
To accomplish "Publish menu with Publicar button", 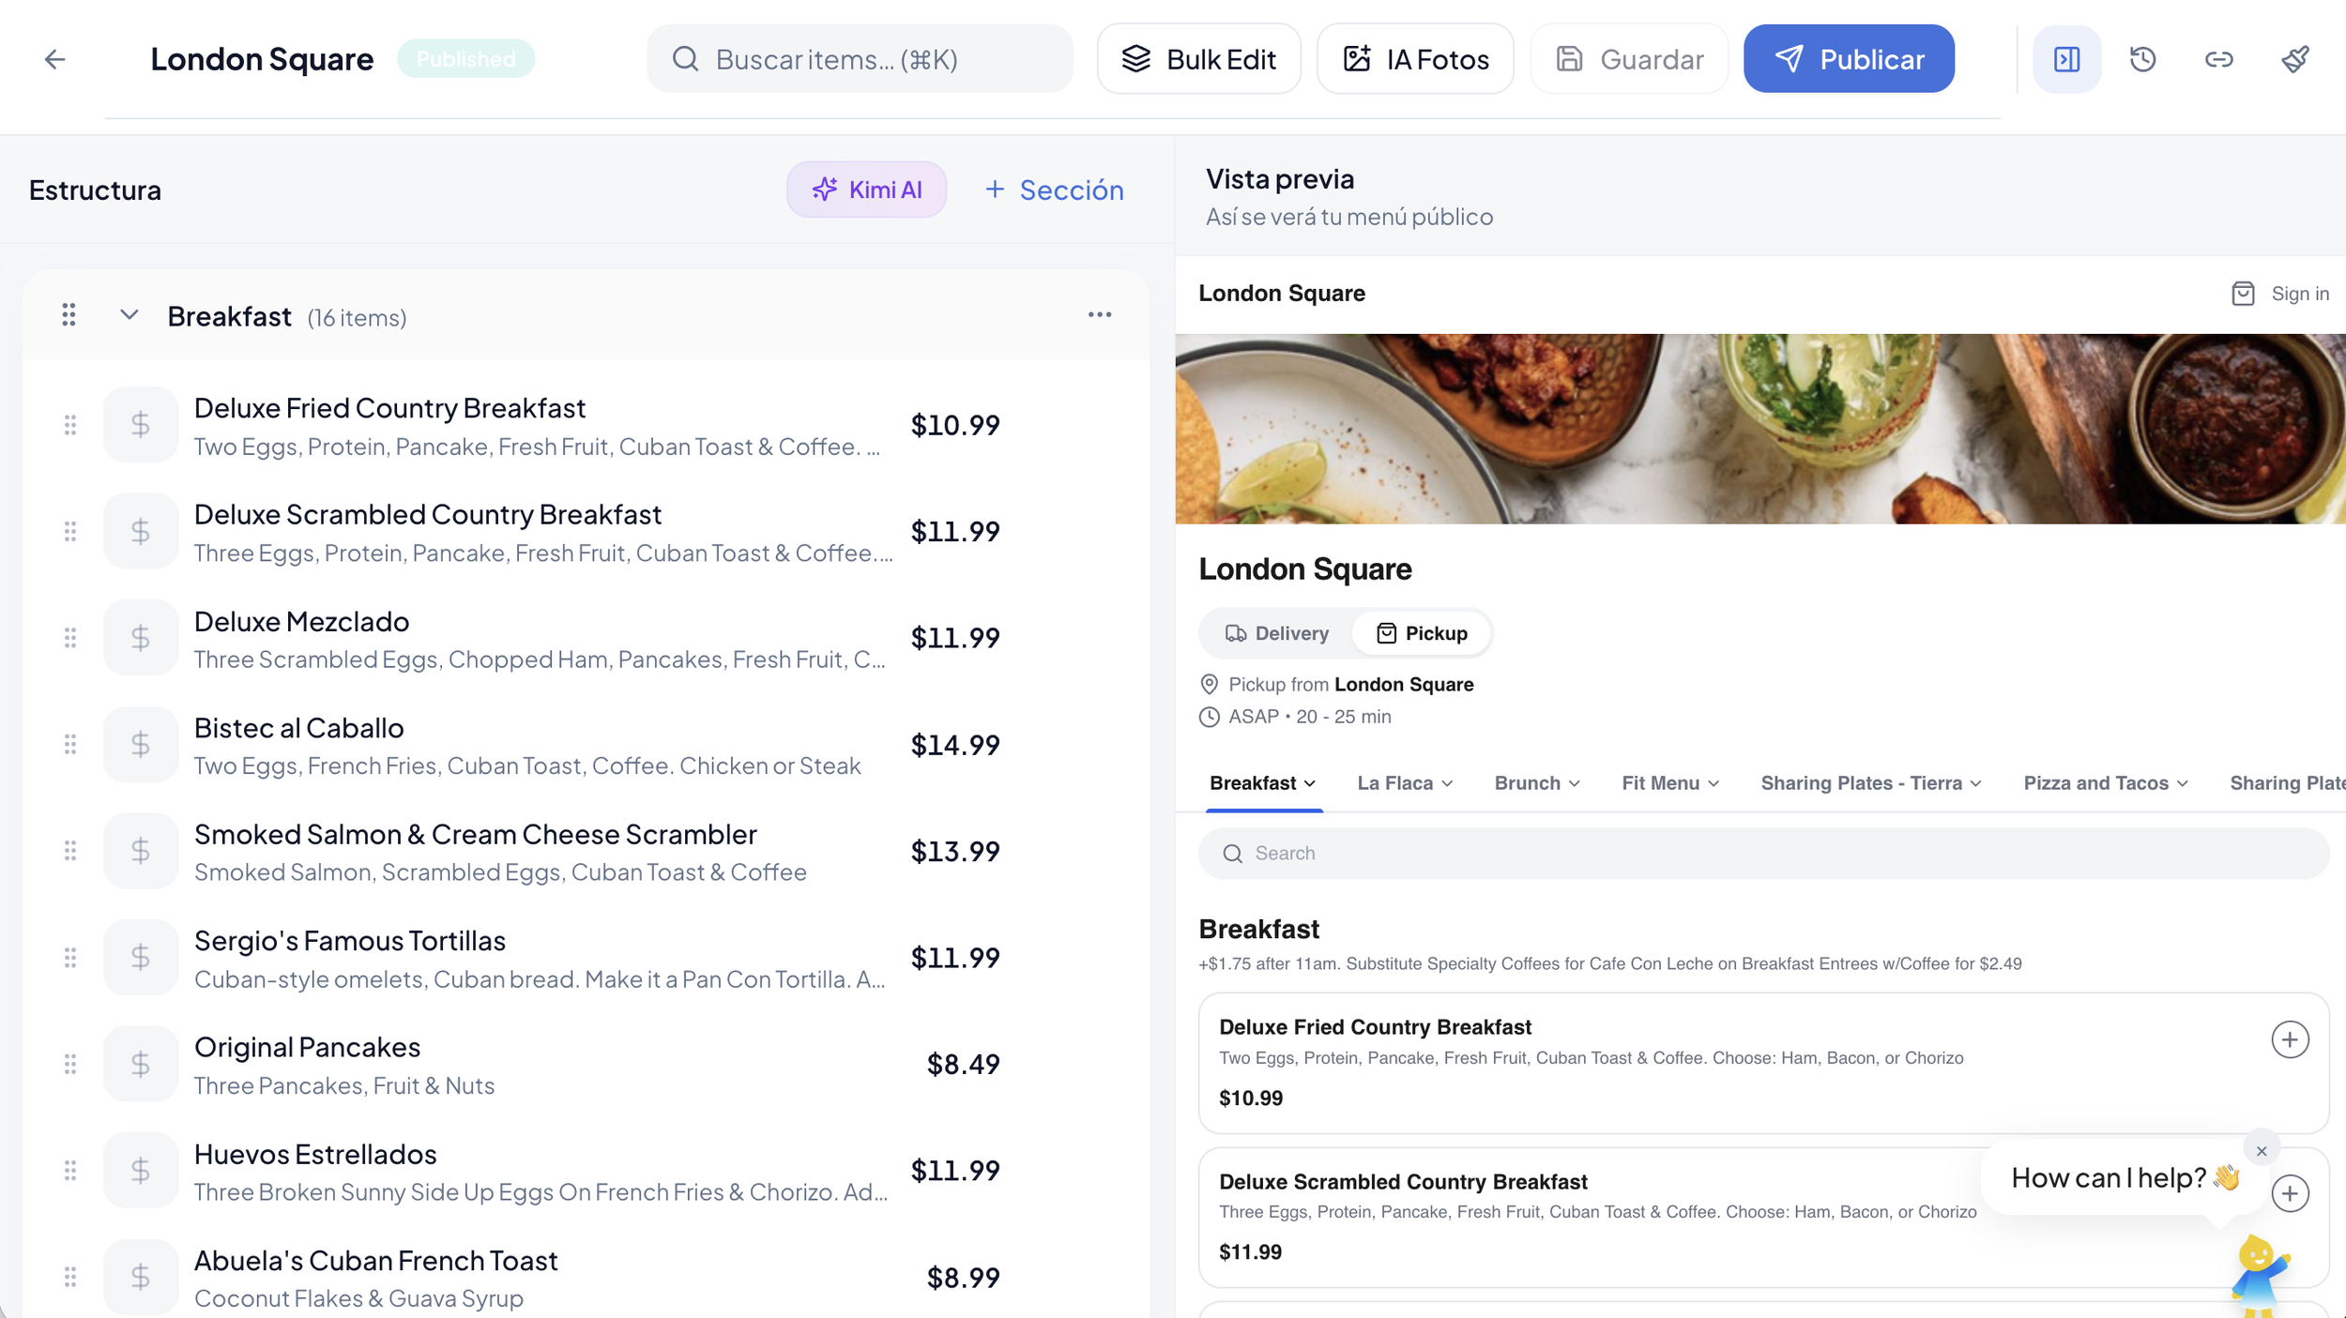I will pyautogui.click(x=1849, y=59).
